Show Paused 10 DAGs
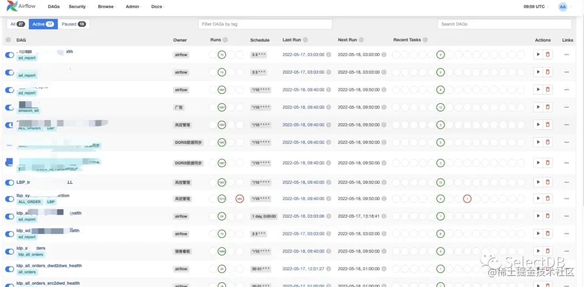The height and width of the screenshot is (287, 584). click(74, 24)
